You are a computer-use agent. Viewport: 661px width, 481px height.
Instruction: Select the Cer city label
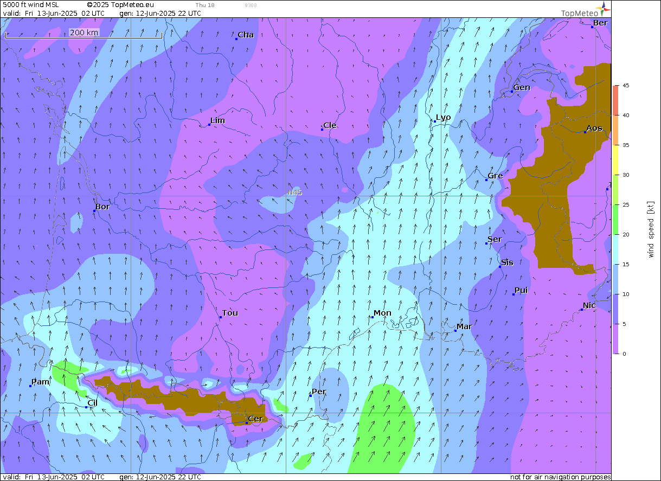(x=255, y=419)
